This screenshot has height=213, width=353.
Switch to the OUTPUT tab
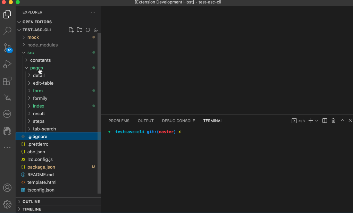pos(146,121)
